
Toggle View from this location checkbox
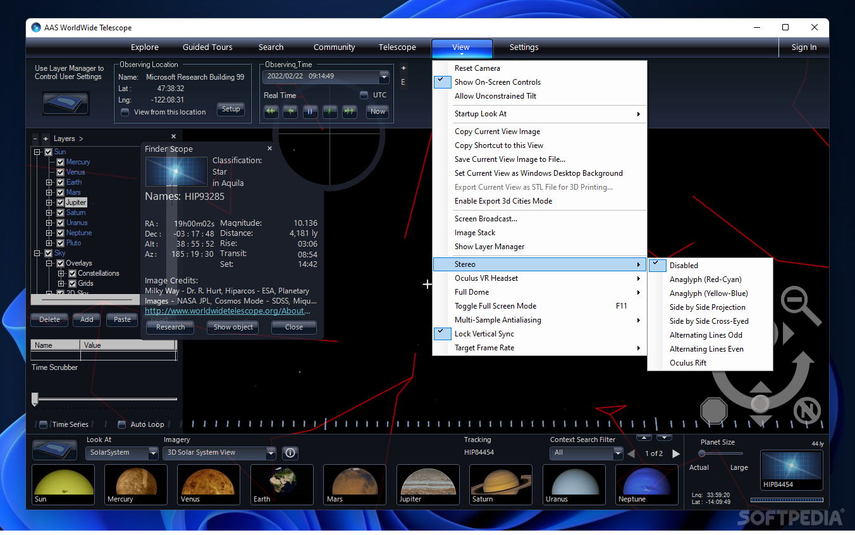point(125,112)
